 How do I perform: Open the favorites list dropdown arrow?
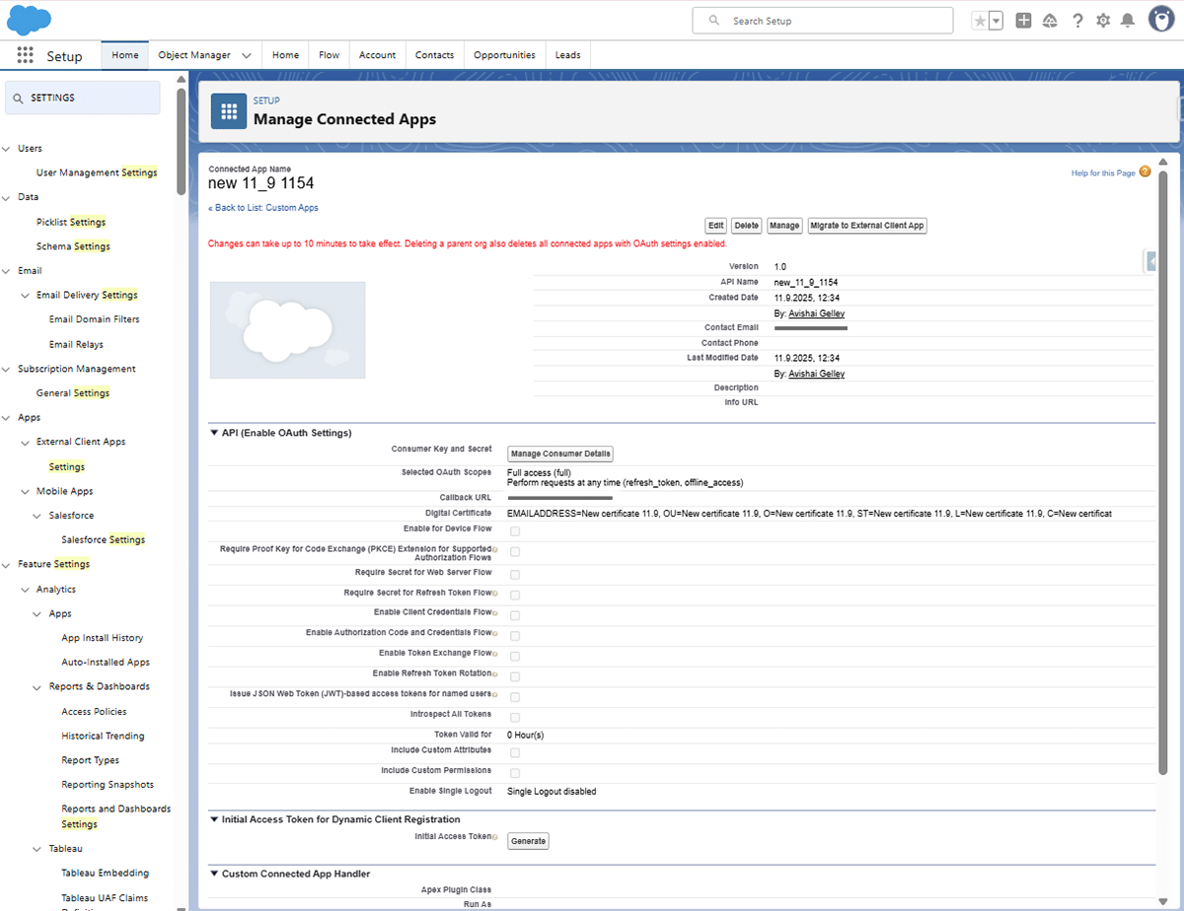(996, 21)
